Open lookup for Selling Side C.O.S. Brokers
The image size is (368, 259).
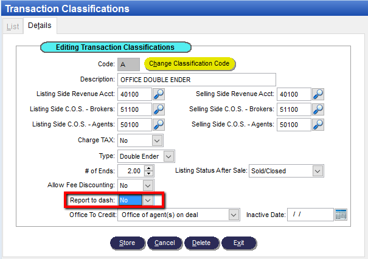[318, 109]
